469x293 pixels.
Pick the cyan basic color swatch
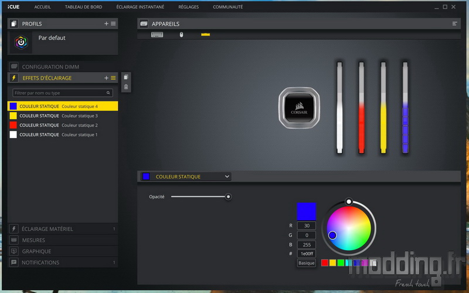[x=348, y=262]
